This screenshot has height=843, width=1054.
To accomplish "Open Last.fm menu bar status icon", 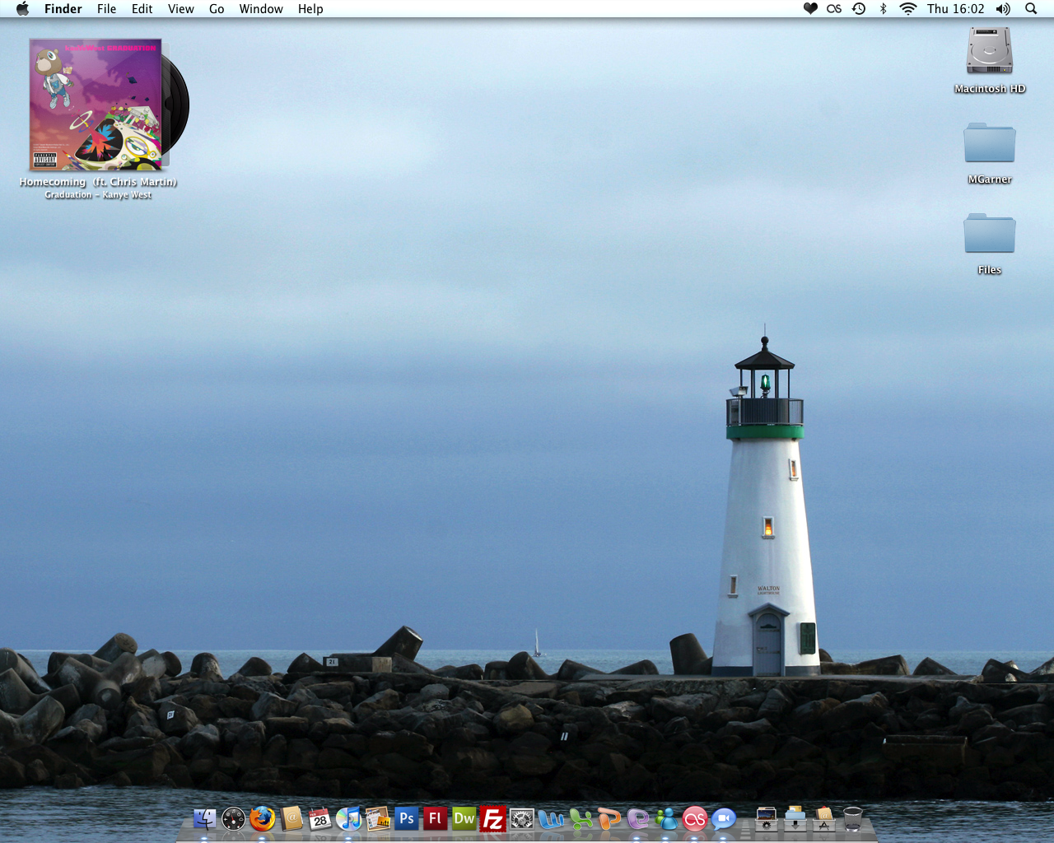I will (834, 9).
